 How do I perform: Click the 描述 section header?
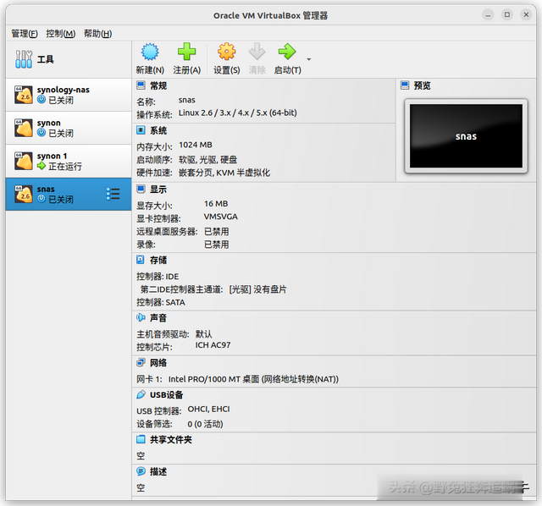click(158, 471)
